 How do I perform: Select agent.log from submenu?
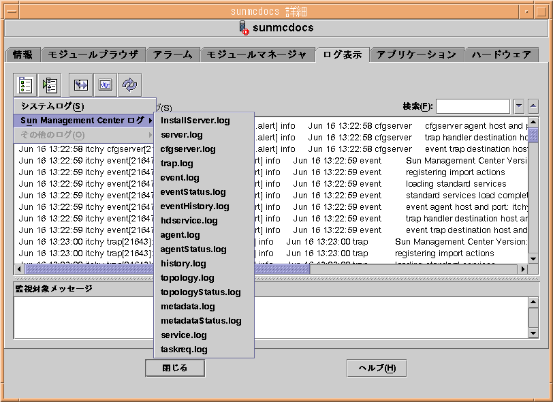pos(204,234)
